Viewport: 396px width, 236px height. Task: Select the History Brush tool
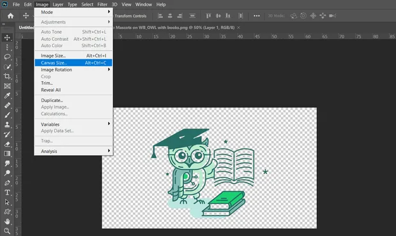(x=7, y=135)
